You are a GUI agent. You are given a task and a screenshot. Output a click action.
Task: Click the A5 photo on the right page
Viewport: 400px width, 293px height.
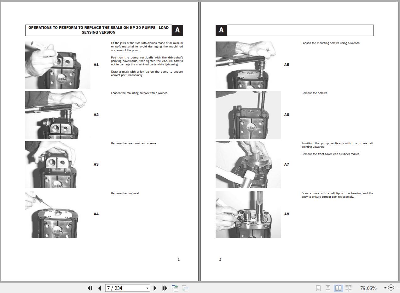[x=248, y=65]
